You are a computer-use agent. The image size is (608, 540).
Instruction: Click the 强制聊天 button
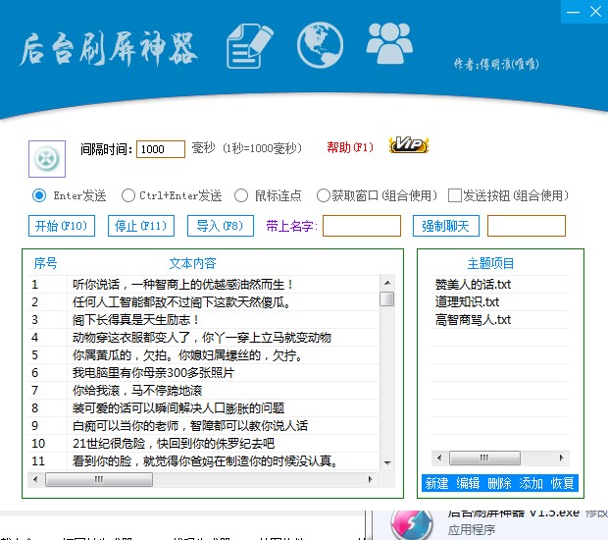(446, 226)
